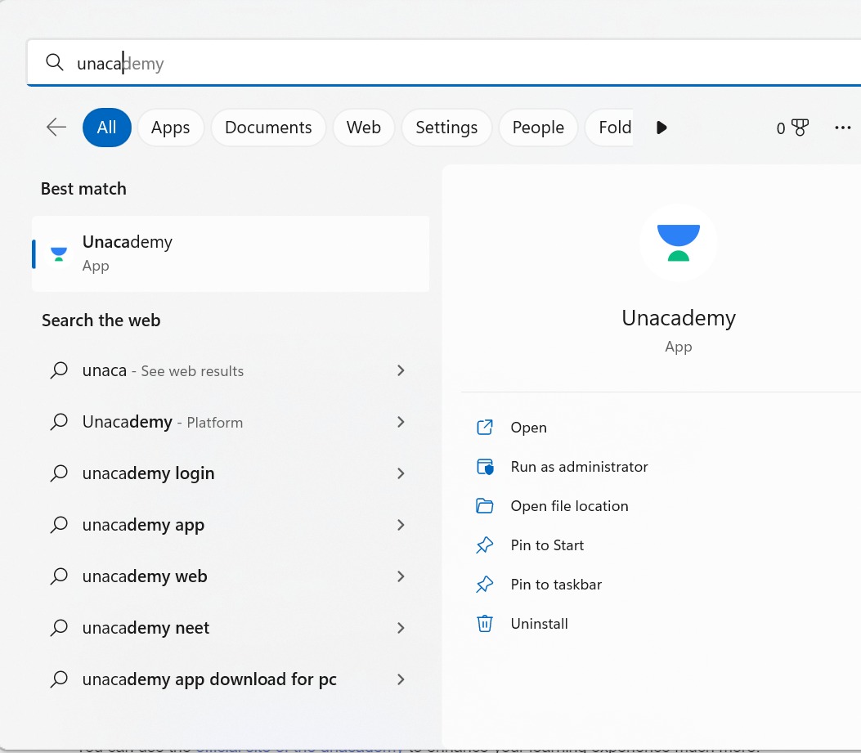Select Run as administrator shield icon
Image resolution: width=861 pixels, height=753 pixels.
coord(484,466)
